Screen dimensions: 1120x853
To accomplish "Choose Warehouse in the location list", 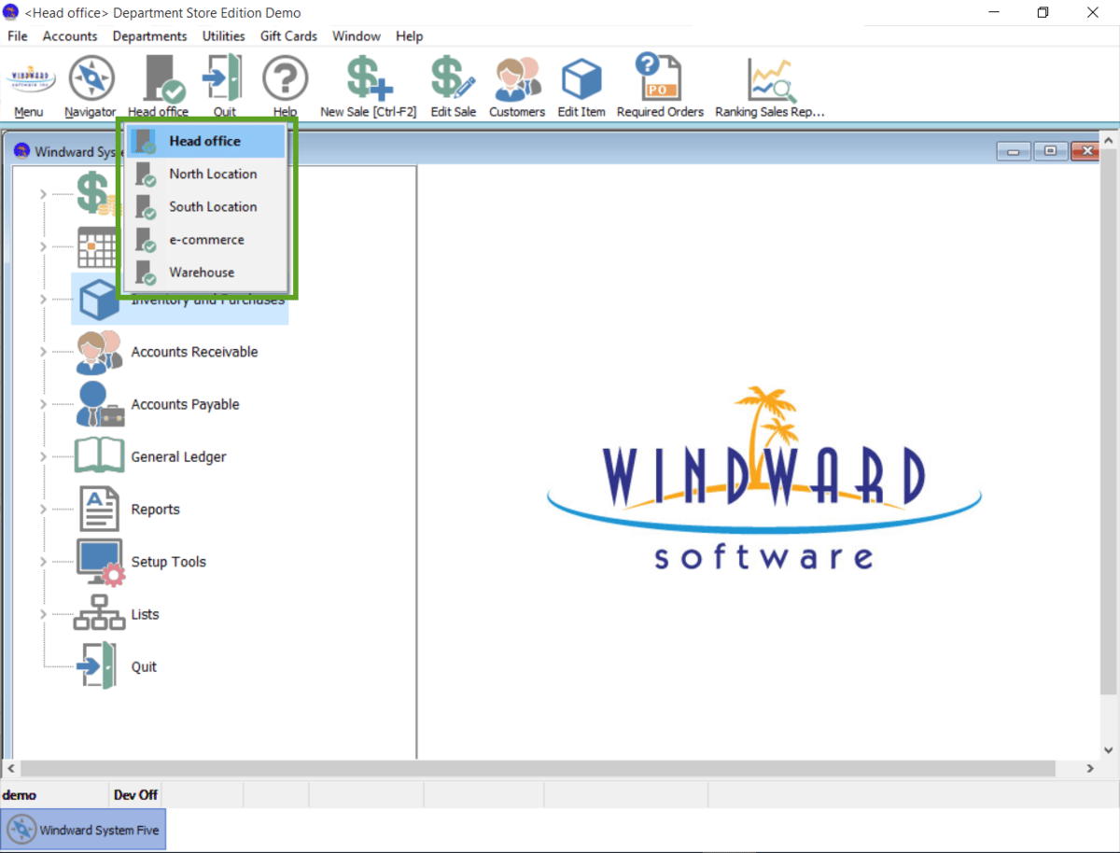I will pyautogui.click(x=202, y=273).
